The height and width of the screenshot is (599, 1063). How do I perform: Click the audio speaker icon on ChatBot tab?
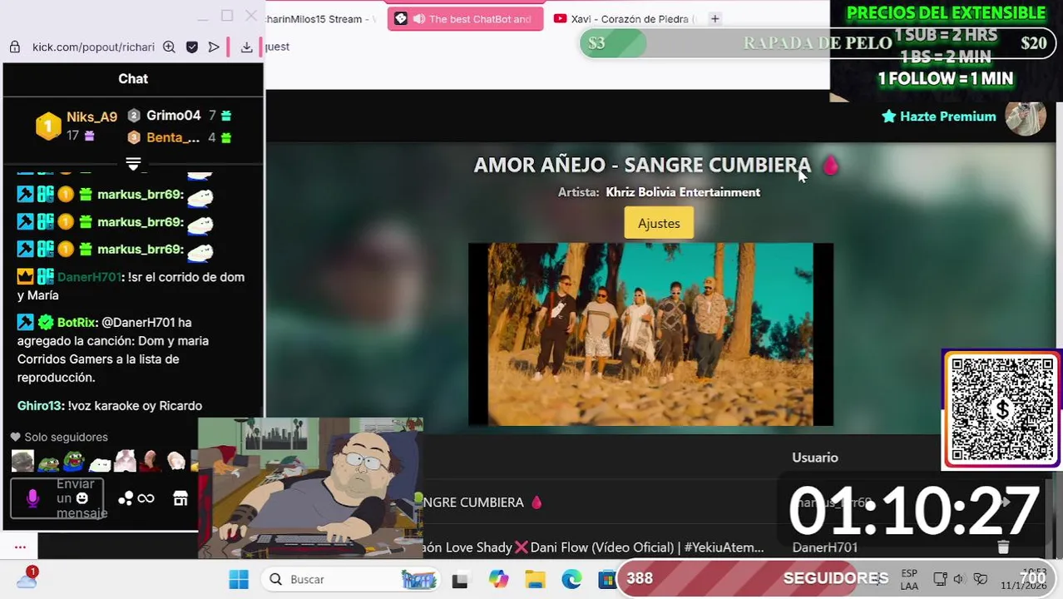pos(419,19)
